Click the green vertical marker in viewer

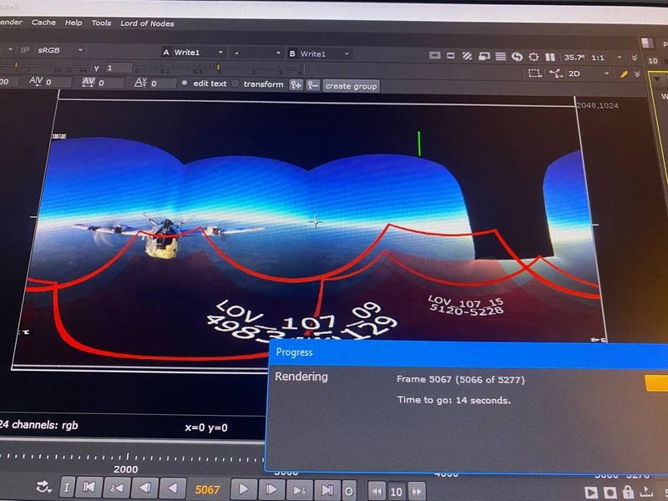click(x=419, y=144)
